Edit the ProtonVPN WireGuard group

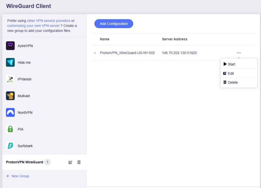point(70,162)
